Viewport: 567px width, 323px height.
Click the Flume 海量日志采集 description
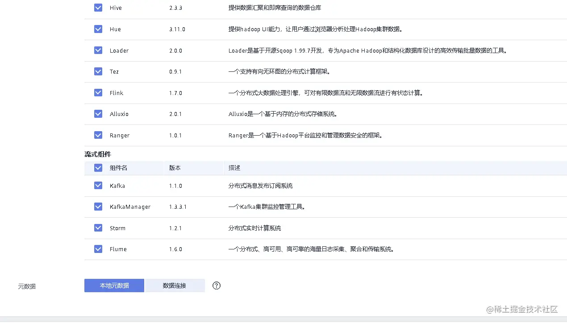[x=312, y=249]
